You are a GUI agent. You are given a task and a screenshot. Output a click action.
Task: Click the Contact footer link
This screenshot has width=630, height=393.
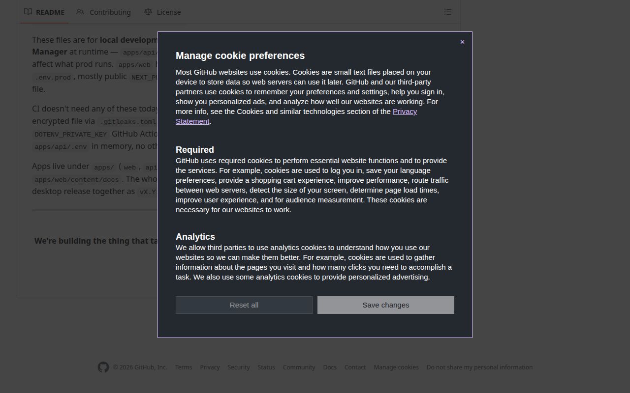pos(355,367)
